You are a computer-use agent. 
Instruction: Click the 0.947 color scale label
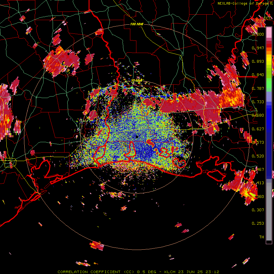point(258,48)
